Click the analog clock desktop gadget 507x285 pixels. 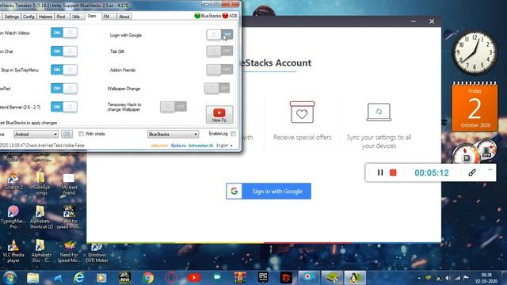[x=475, y=52]
